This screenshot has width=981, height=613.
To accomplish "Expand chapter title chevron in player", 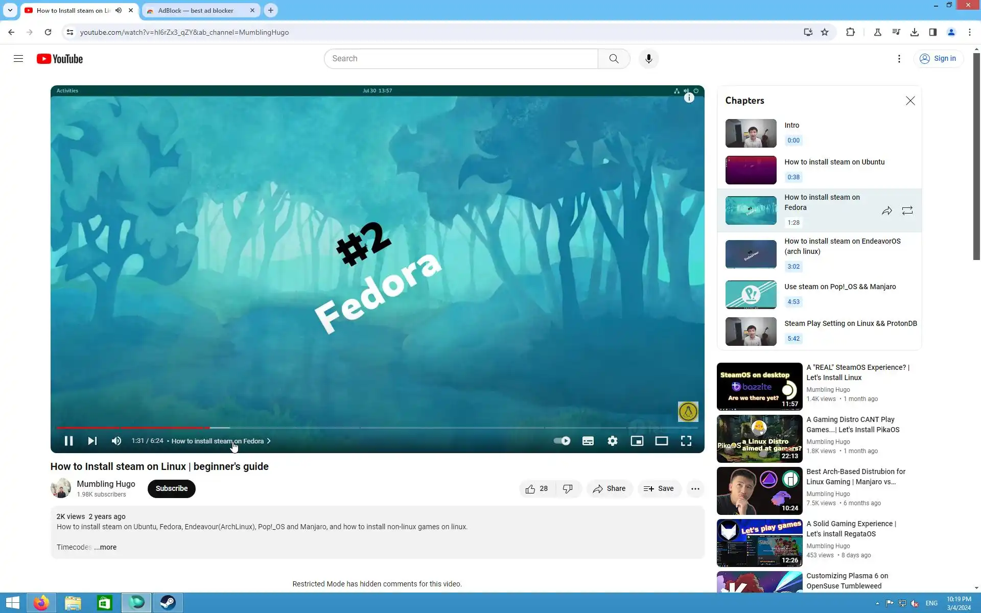I will [269, 441].
